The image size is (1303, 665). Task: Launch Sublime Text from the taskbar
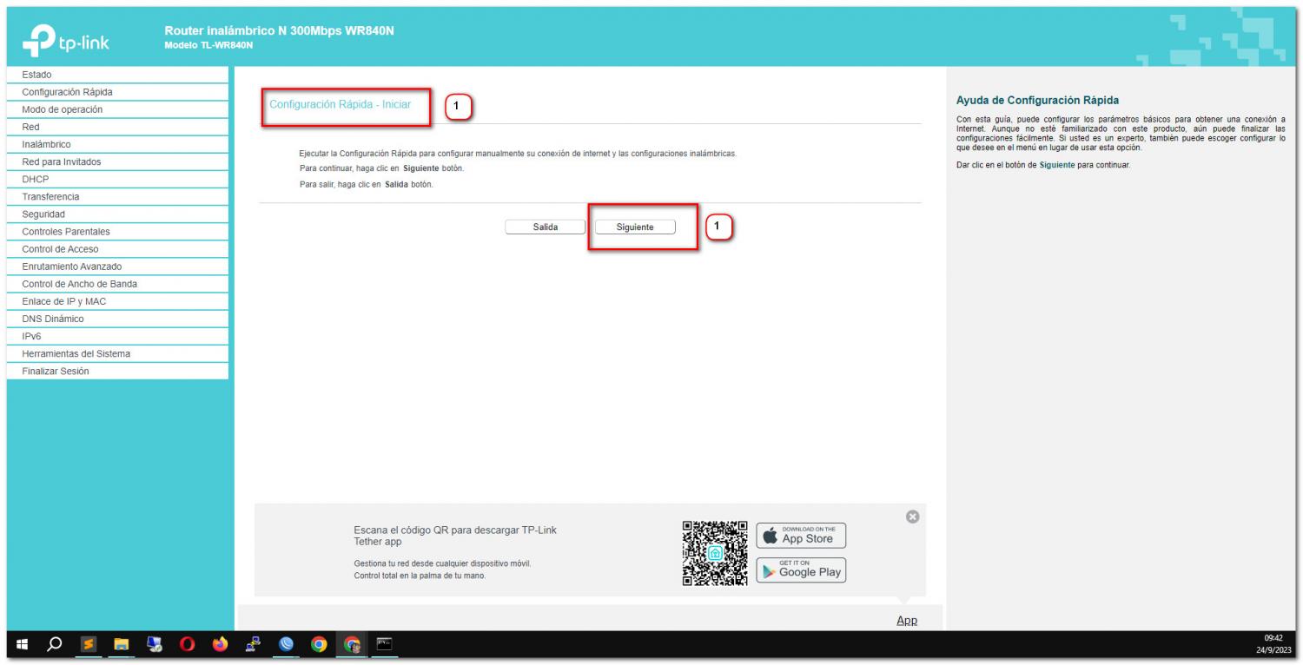pos(88,644)
